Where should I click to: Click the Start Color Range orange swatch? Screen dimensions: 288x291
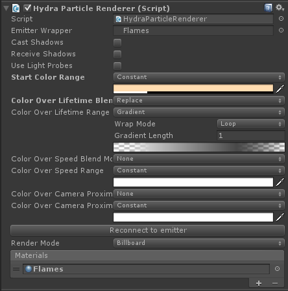click(193, 89)
